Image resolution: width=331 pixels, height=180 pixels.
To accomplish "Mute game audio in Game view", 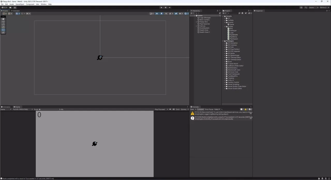I will click(x=170, y=109).
